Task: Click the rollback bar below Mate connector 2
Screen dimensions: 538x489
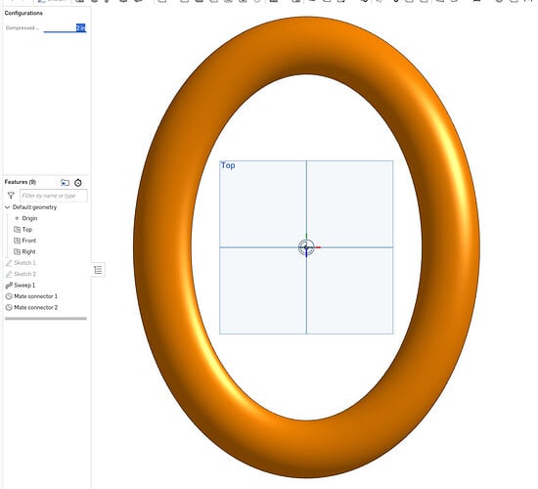Action: (x=46, y=319)
